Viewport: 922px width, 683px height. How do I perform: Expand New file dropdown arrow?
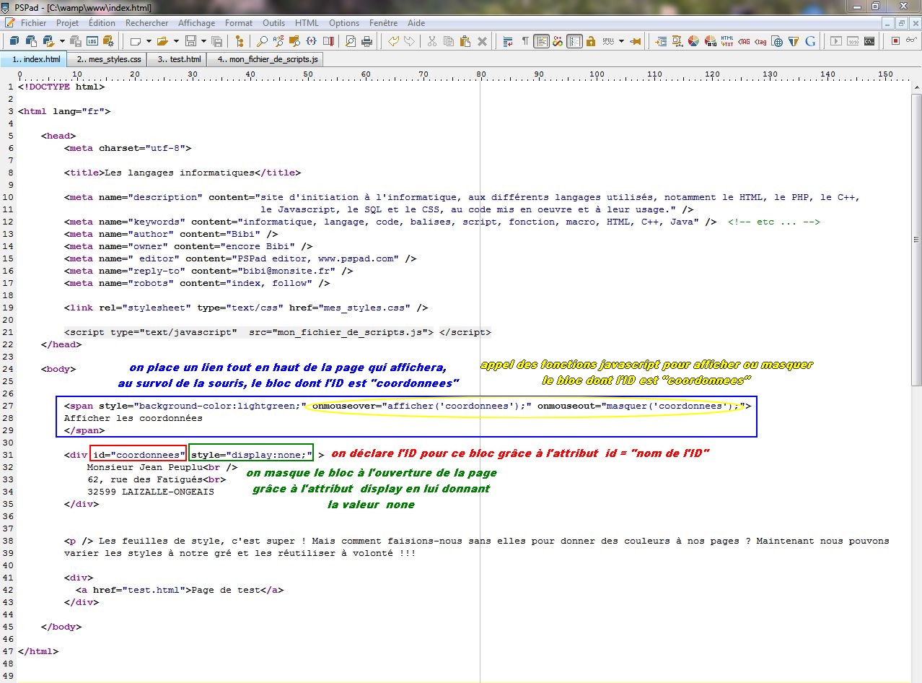tap(149, 41)
